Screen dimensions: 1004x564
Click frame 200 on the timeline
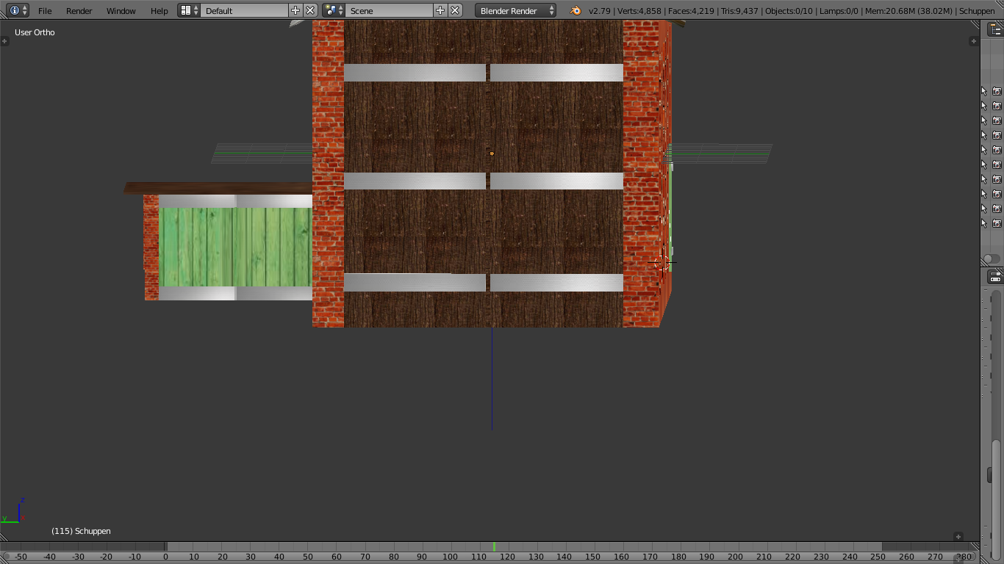[736, 557]
